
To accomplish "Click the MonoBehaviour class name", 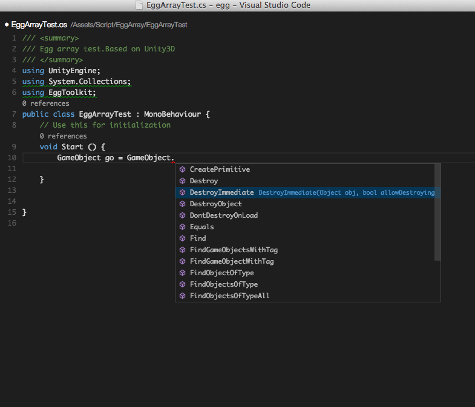I will 172,114.
